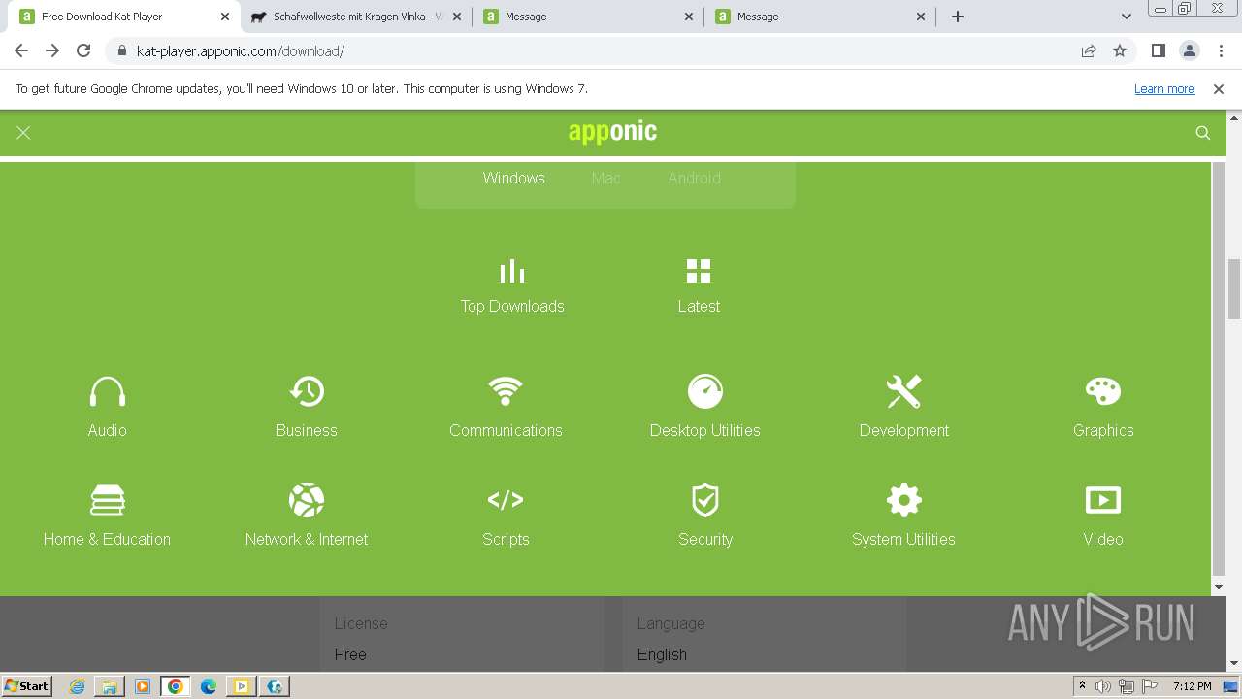The image size is (1242, 699).
Task: Select the Android platform tab
Action: click(x=695, y=178)
